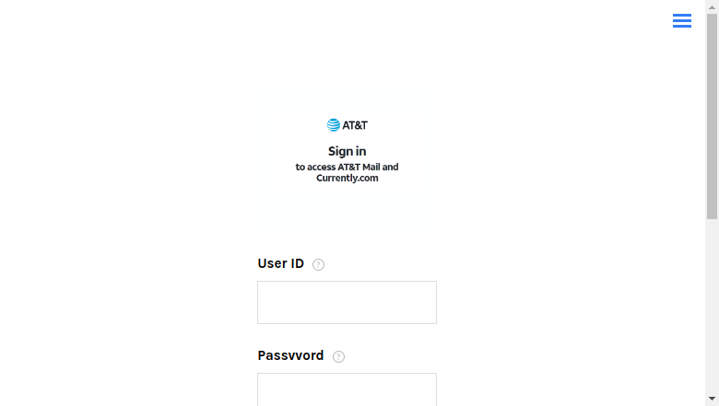Select the question mark beside User ID label
719x406 pixels.
tap(318, 264)
